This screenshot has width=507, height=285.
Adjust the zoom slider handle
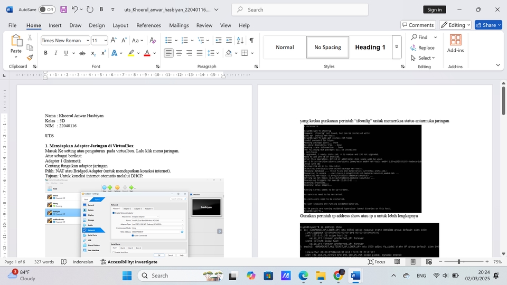coord(458,262)
